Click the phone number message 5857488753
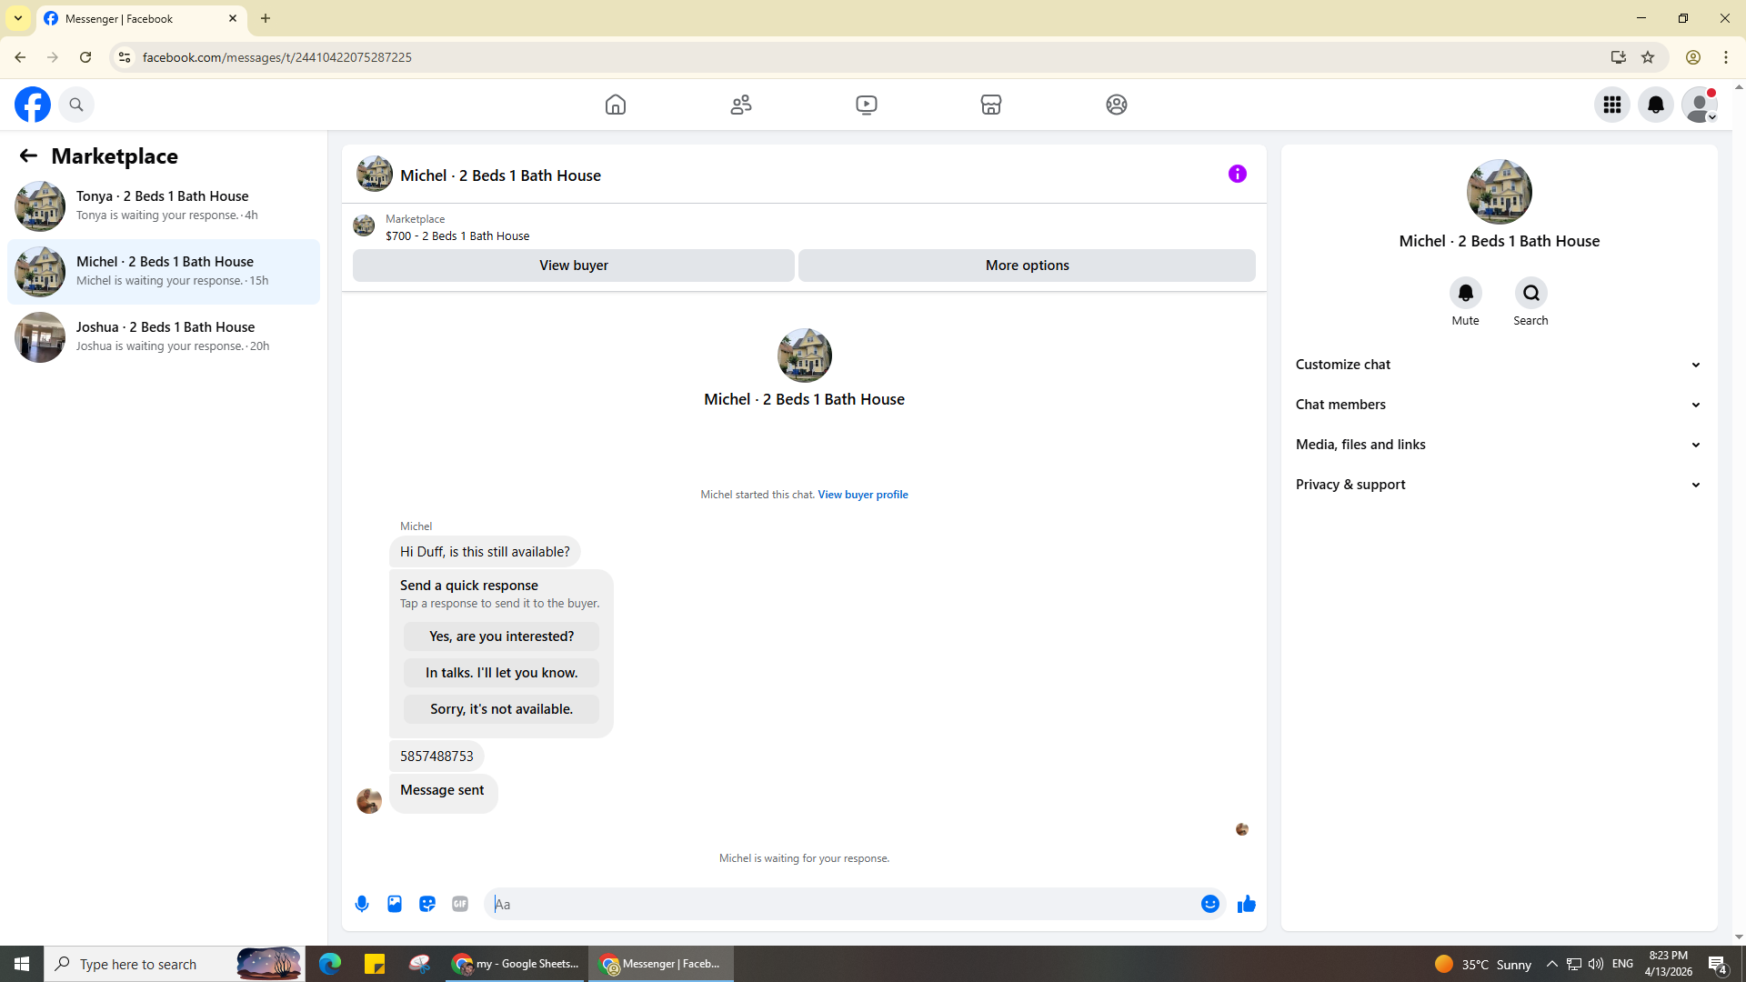Viewport: 1746px width, 982px height. 436,757
